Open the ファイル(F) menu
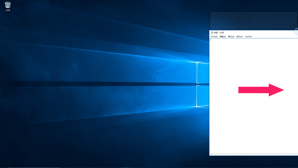The height and width of the screenshot is (168, 298). coord(214,36)
